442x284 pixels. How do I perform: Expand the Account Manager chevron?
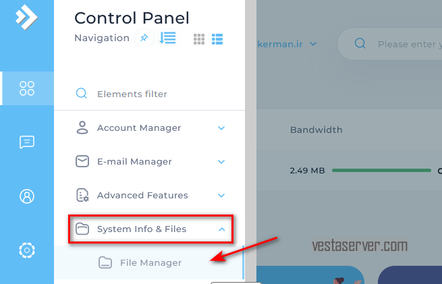coord(221,128)
